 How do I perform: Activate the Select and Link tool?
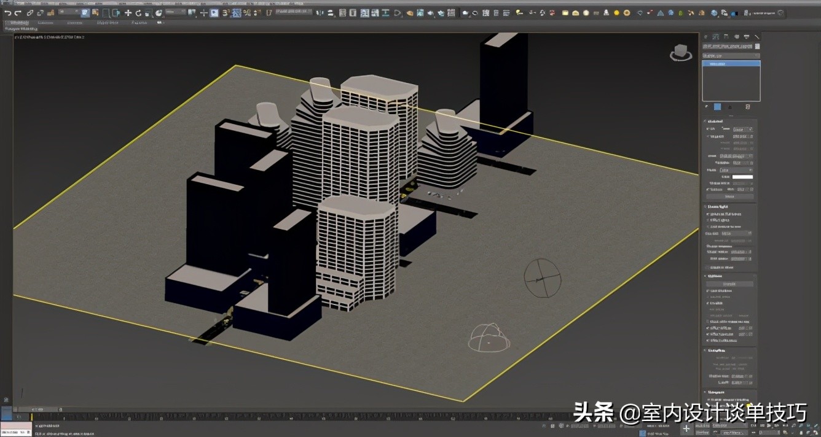coord(30,13)
